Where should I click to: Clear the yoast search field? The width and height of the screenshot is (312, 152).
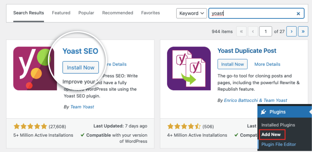tap(298, 13)
